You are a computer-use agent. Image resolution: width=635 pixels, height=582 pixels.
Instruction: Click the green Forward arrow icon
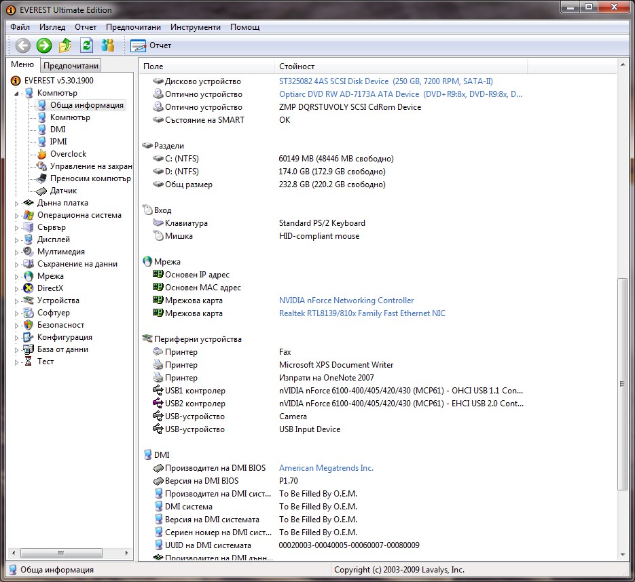[44, 45]
